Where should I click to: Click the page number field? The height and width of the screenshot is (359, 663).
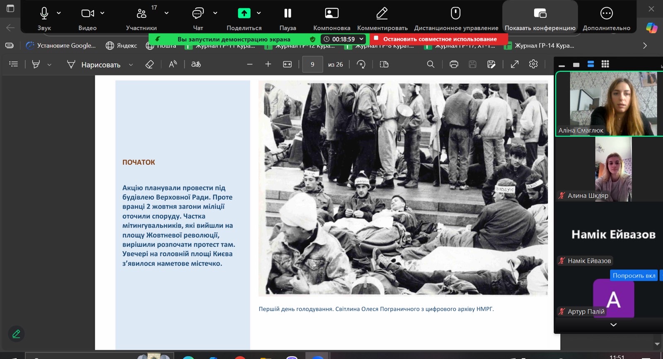pyautogui.click(x=312, y=64)
